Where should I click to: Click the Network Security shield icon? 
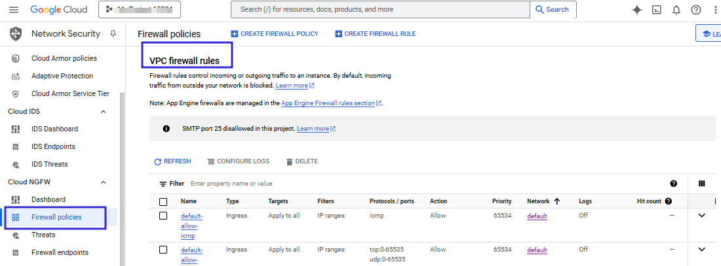16,34
